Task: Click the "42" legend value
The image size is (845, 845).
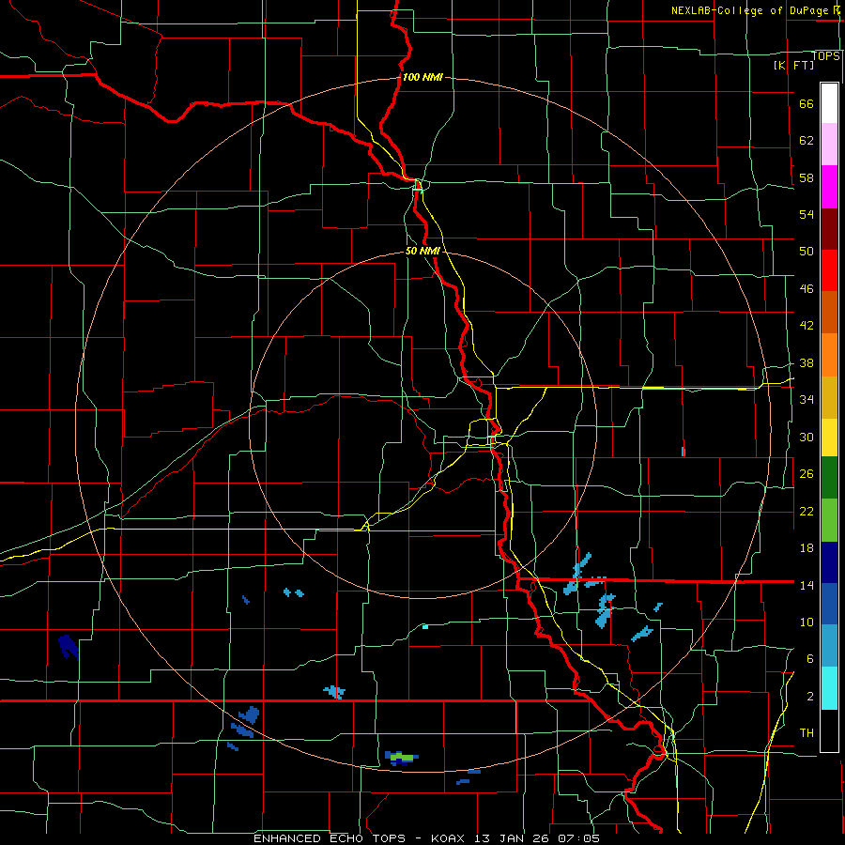Action: (807, 326)
